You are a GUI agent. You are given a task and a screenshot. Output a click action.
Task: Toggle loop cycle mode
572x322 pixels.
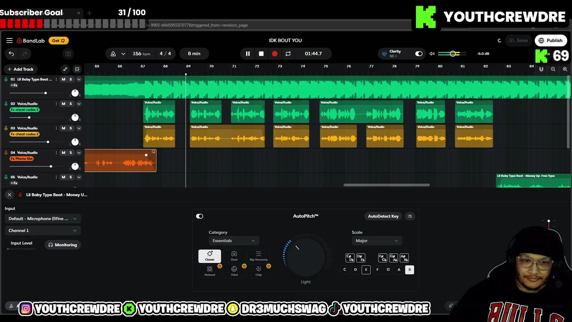pos(288,54)
